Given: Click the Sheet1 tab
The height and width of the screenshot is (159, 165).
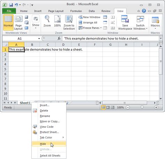Looking at the screenshot, I should 25,103.
